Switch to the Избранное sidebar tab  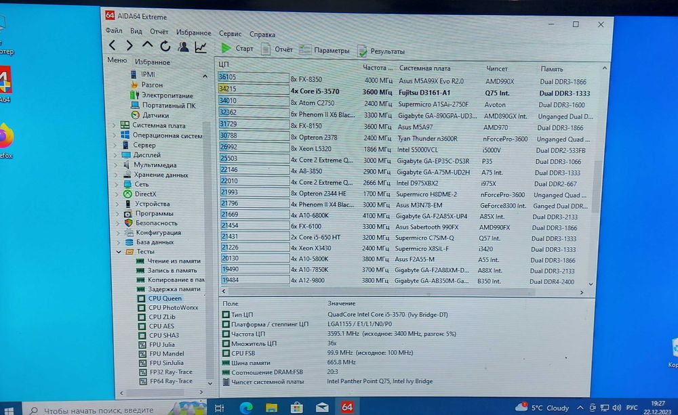tap(153, 62)
